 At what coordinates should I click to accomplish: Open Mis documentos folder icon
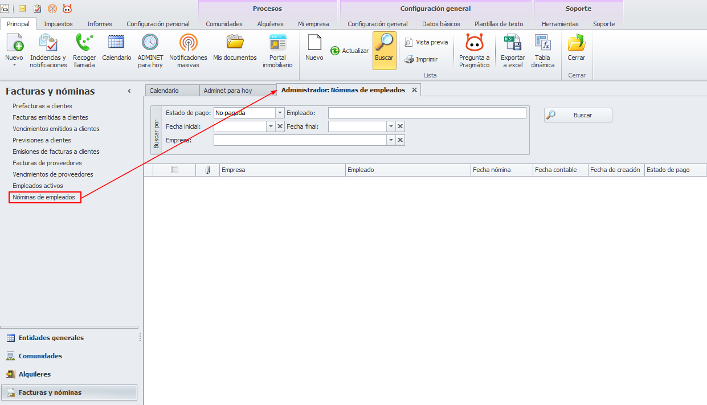(235, 47)
